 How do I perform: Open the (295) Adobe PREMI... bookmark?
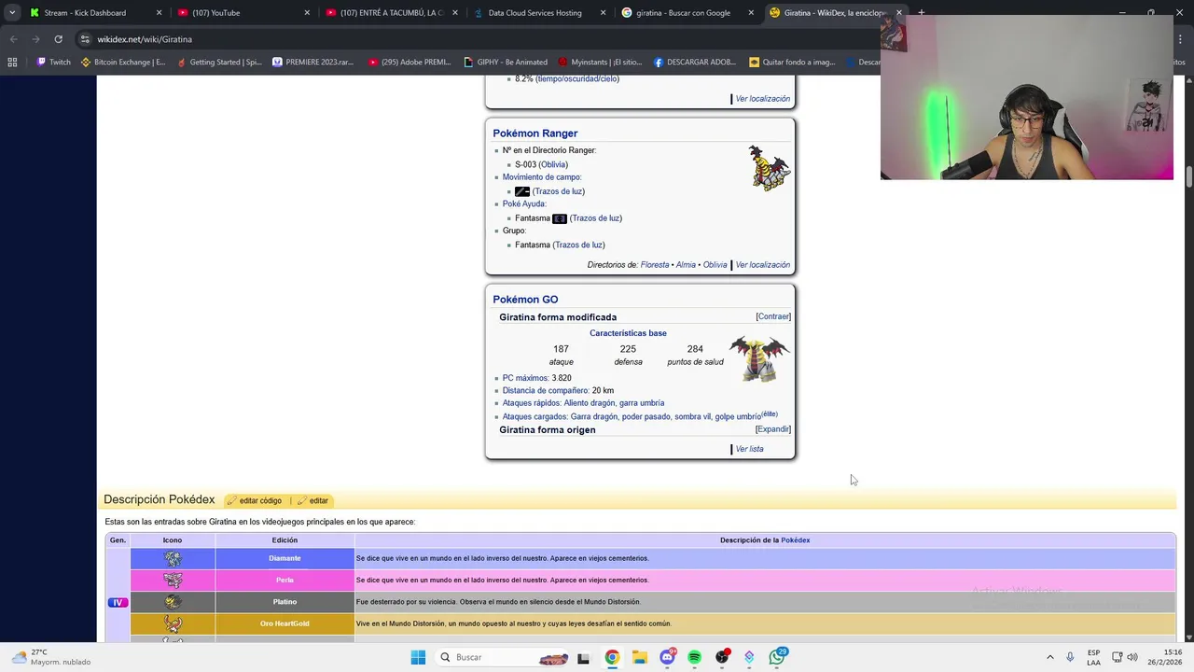coord(410,63)
